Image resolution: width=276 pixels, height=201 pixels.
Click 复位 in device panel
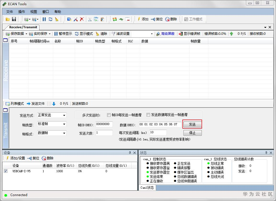tap(33, 158)
